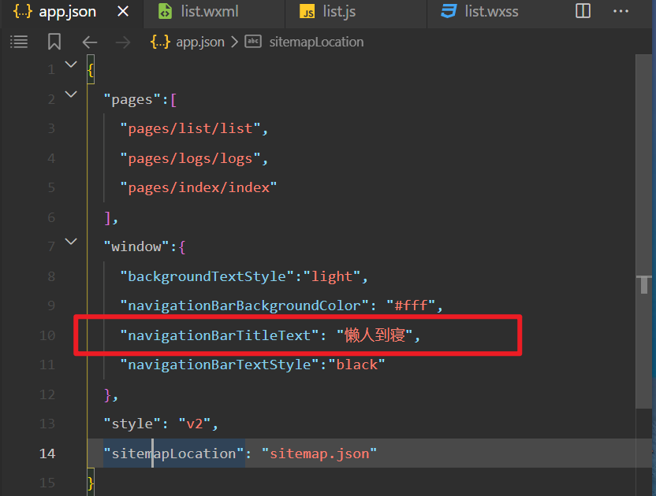The width and height of the screenshot is (656, 496).
Task: Click the "pages" key
Action: (x=132, y=99)
